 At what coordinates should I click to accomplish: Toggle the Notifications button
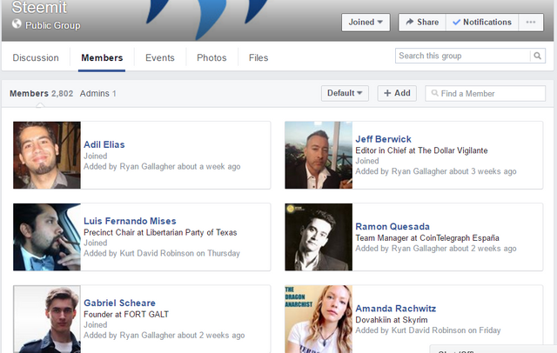[x=482, y=23]
